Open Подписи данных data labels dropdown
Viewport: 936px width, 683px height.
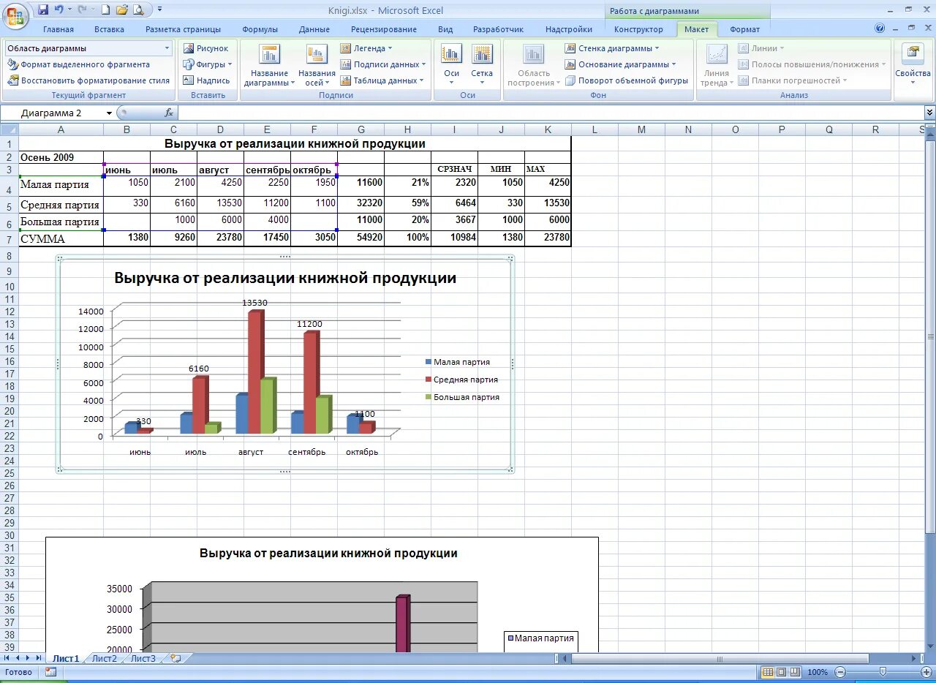tap(383, 64)
